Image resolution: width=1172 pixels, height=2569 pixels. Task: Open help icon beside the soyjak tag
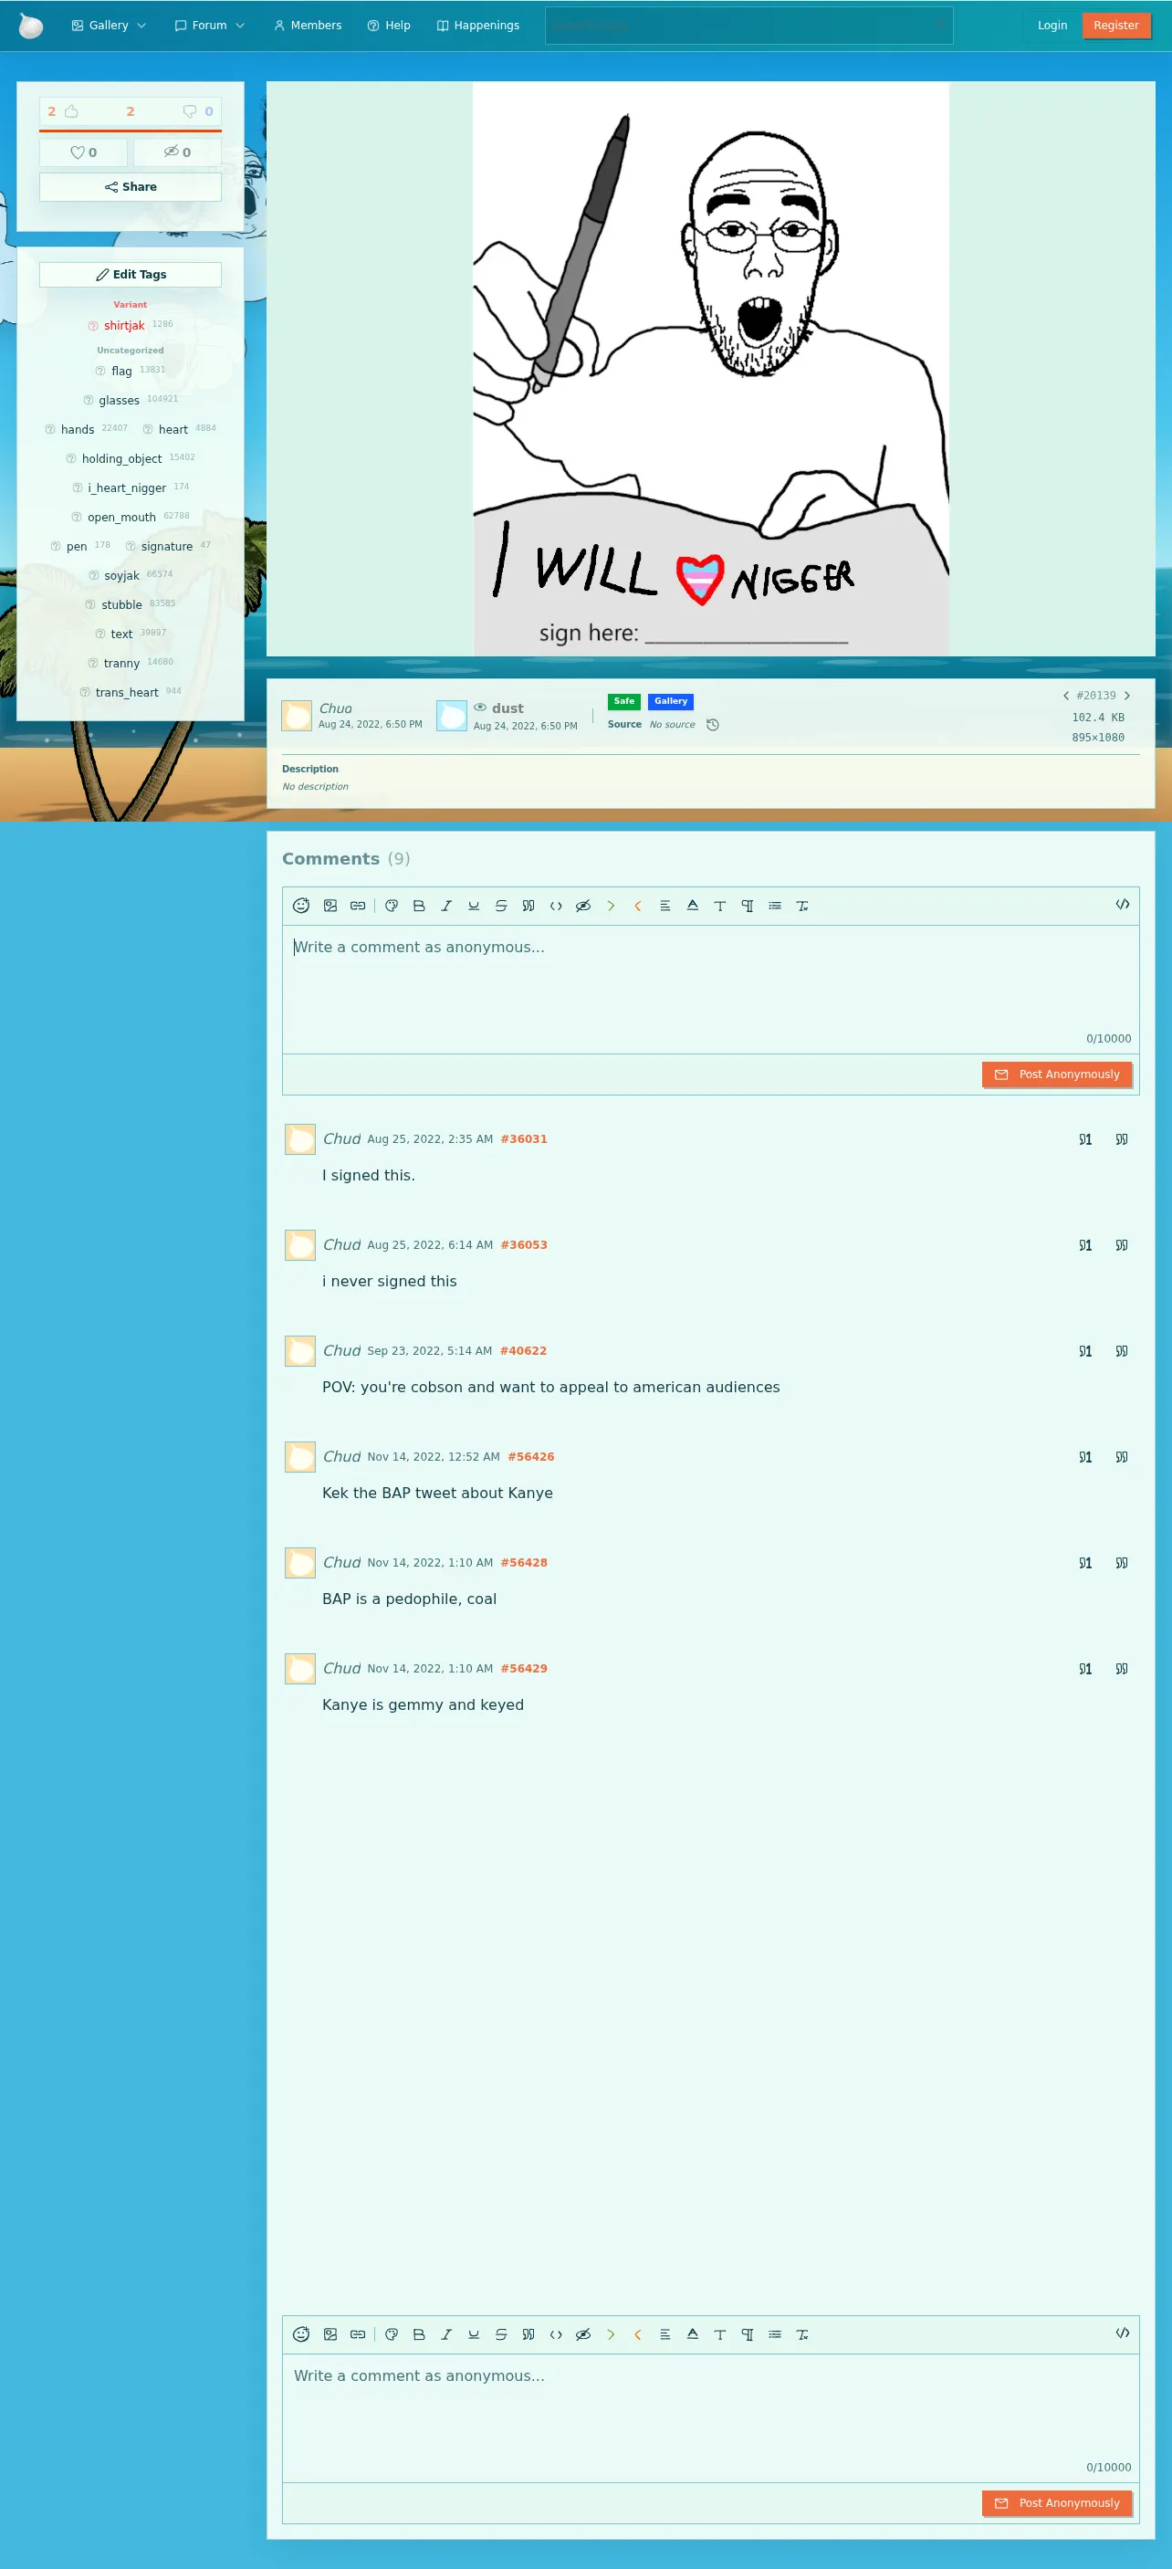pos(94,576)
